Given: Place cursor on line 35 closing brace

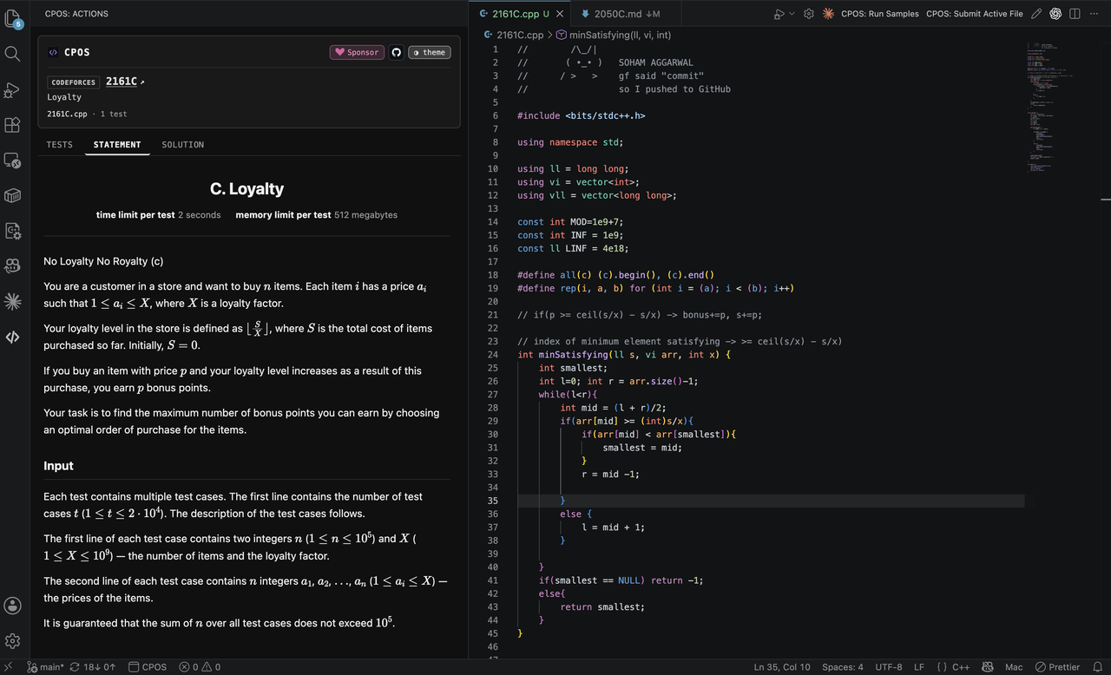Looking at the screenshot, I should pos(562,501).
